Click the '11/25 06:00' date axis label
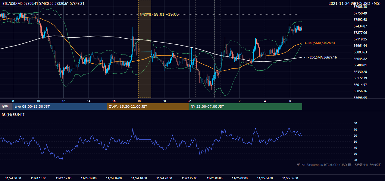This screenshot has width=385, height=181. (x=290, y=178)
